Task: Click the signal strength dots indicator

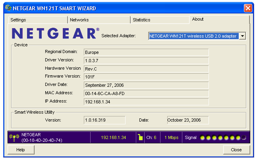Action: 223,137
